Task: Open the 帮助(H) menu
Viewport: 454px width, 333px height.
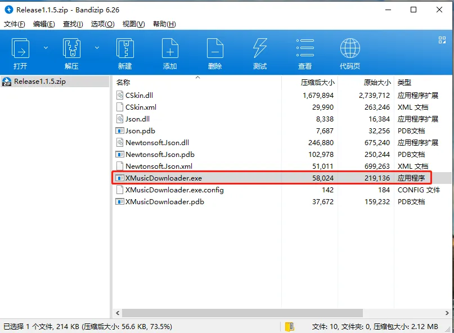Action: [x=164, y=24]
